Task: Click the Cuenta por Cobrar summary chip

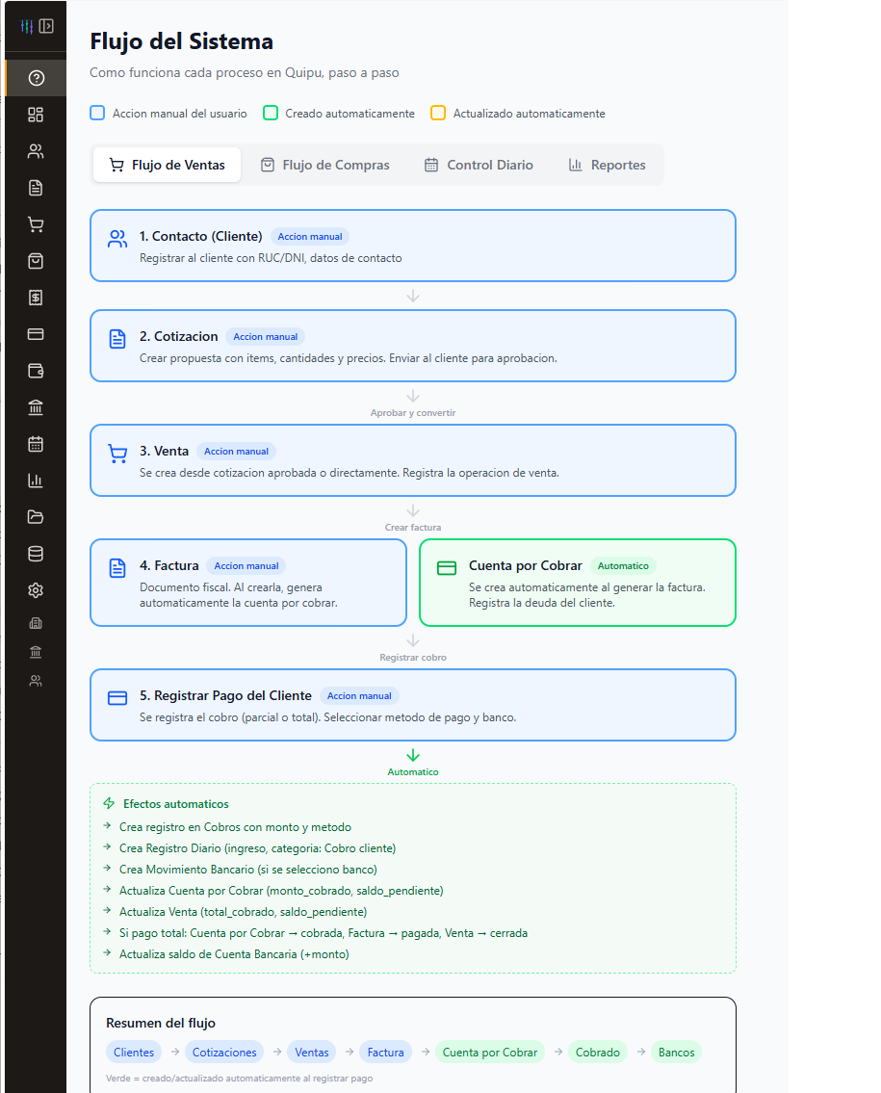Action: pyautogui.click(x=490, y=1052)
